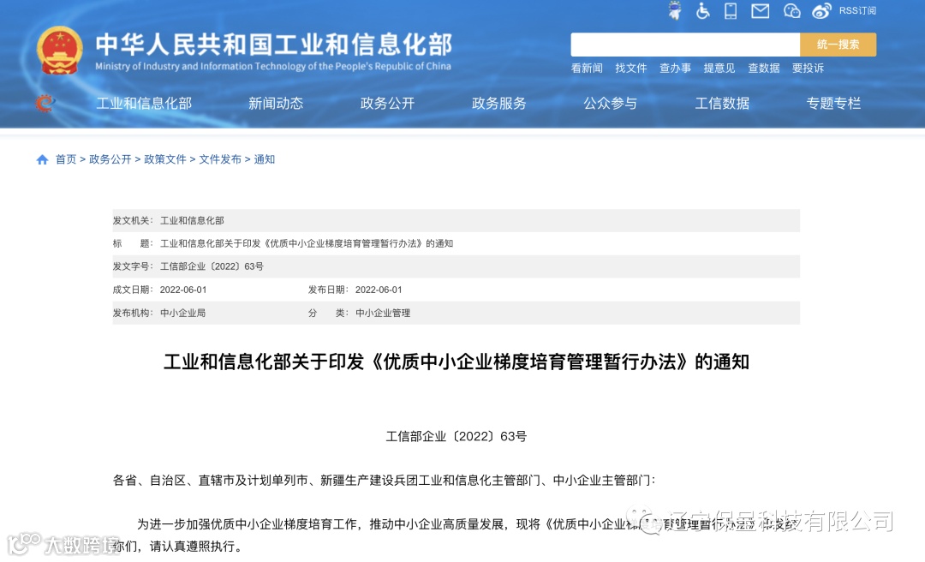925x562 pixels.
Task: Click the 标题 row notice title text
Action: click(x=306, y=243)
